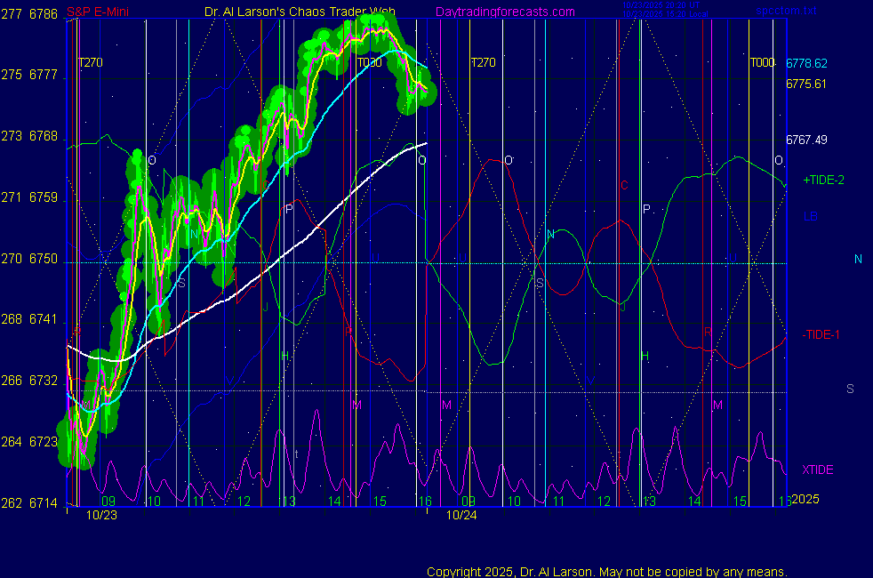Select the XTIDE legend label
873x578 pixels.
click(817, 470)
